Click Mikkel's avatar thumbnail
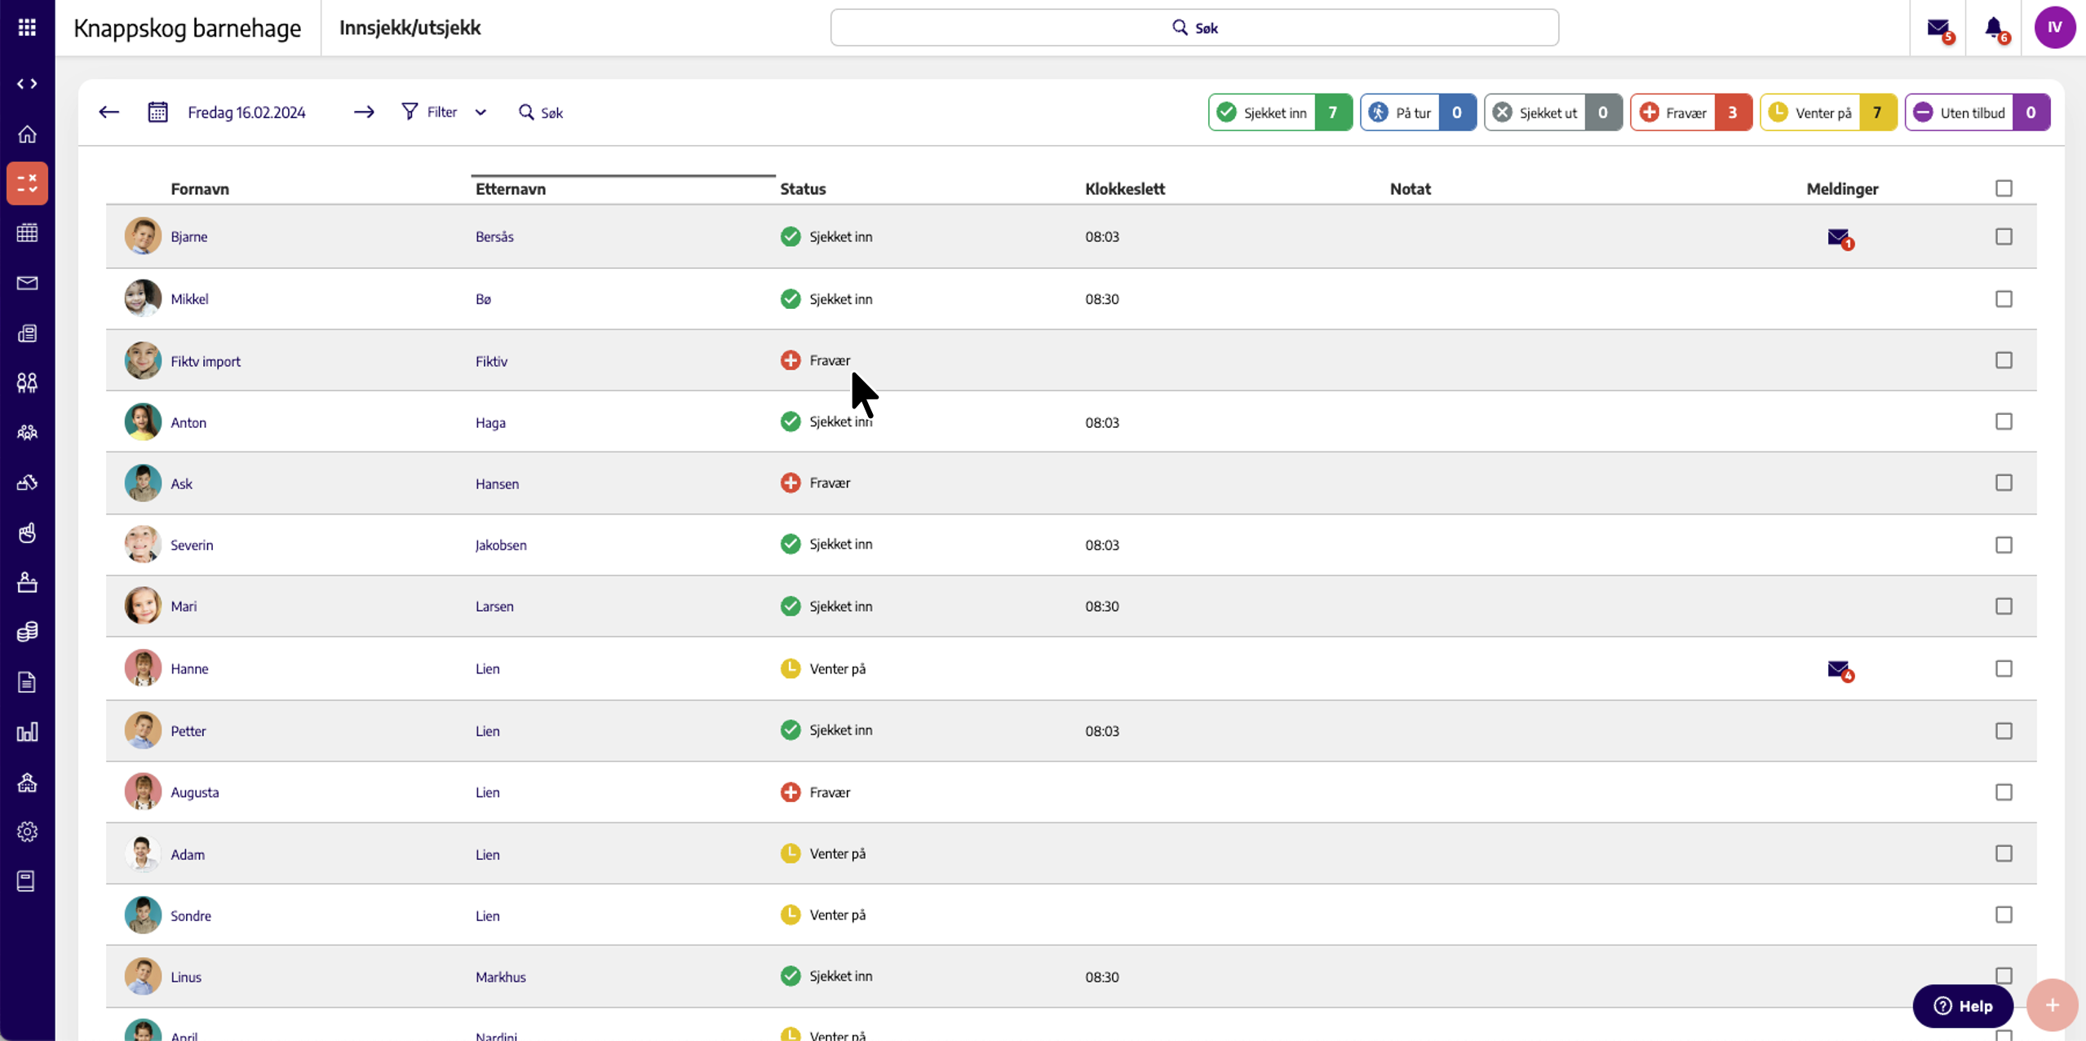Image resolution: width=2086 pixels, height=1041 pixels. coord(143,298)
